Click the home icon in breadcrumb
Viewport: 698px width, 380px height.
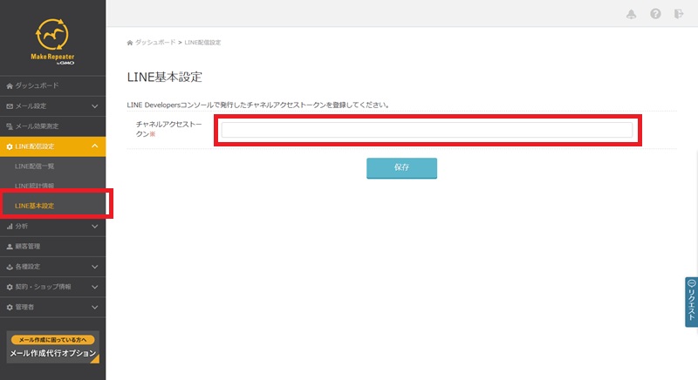point(130,43)
